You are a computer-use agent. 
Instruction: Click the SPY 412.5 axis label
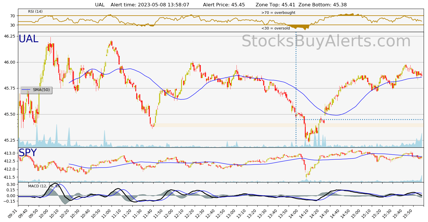10,161
